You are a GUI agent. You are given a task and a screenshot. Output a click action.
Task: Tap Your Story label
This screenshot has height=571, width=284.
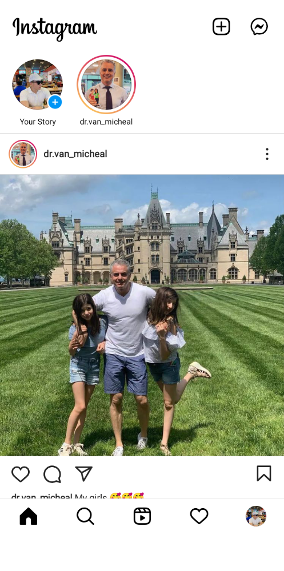38,122
